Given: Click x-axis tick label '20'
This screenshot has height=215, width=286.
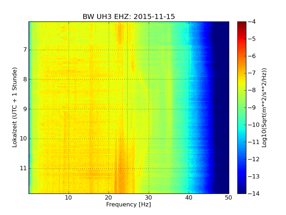Looking at the screenshot, I should click(109, 198).
